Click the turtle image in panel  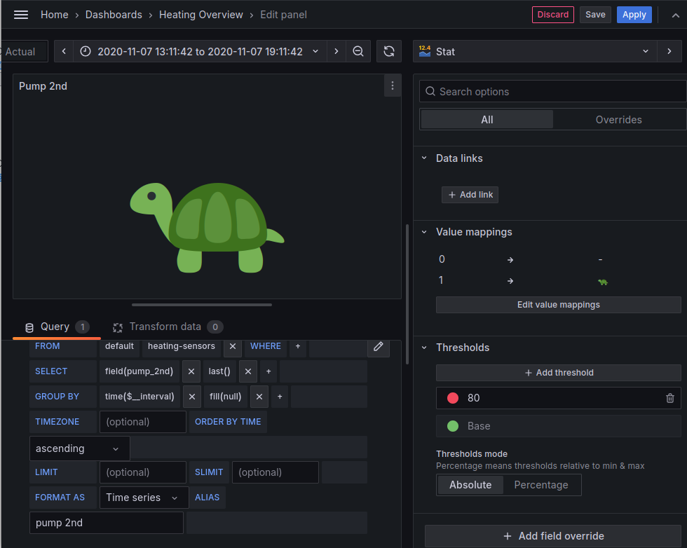(207, 227)
